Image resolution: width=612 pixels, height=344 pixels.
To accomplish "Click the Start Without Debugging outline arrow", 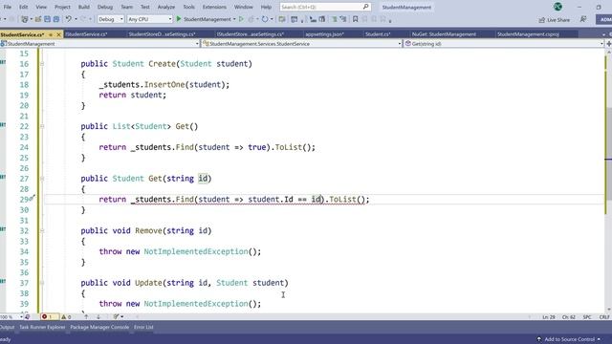I will pos(241,19).
